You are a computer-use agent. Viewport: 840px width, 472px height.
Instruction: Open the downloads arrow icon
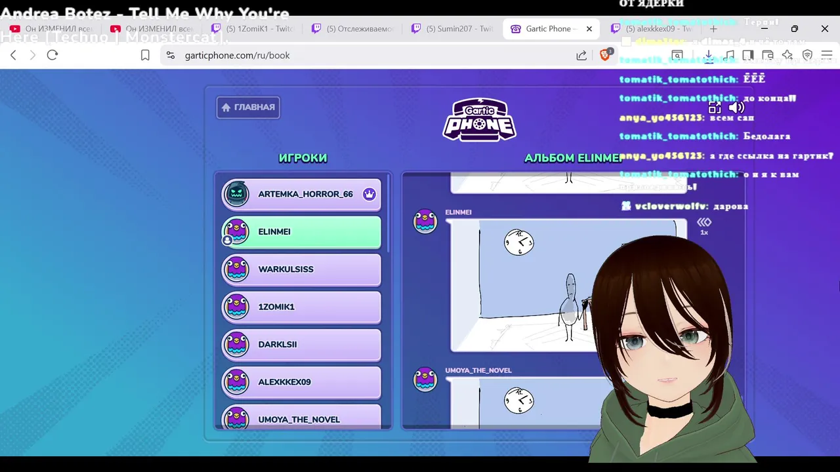pyautogui.click(x=709, y=55)
